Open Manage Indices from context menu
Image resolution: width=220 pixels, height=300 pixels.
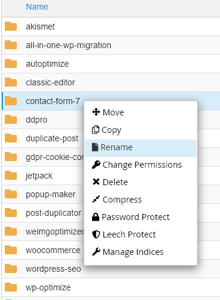point(141,252)
